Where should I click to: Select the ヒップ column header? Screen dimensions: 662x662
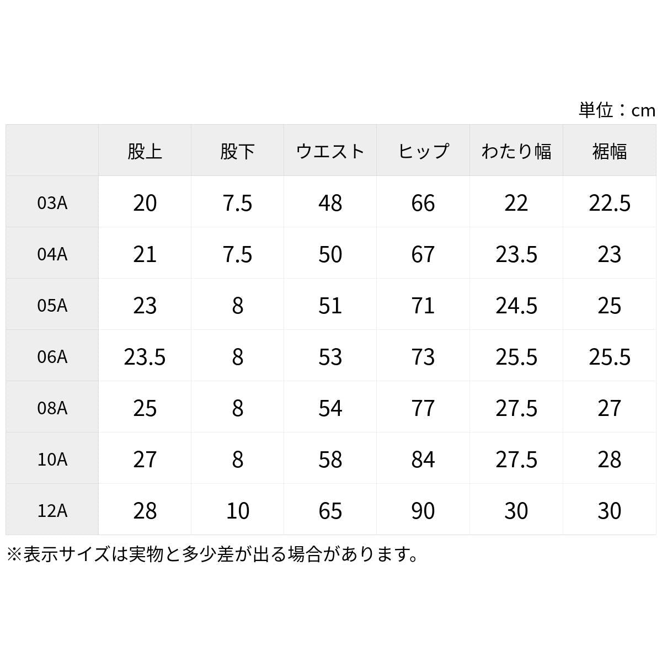tap(423, 151)
